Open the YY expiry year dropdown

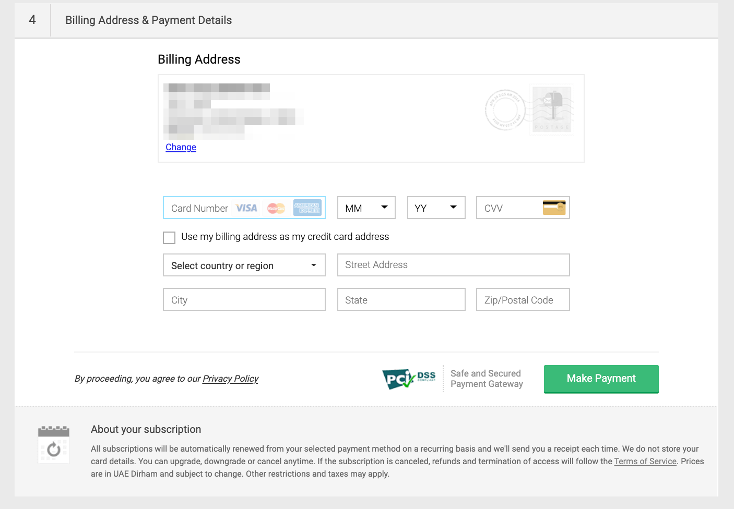click(436, 208)
